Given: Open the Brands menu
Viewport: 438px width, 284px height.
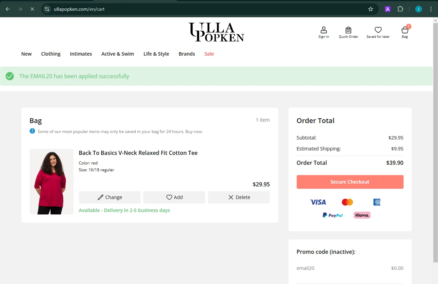Looking at the screenshot, I should (187, 54).
